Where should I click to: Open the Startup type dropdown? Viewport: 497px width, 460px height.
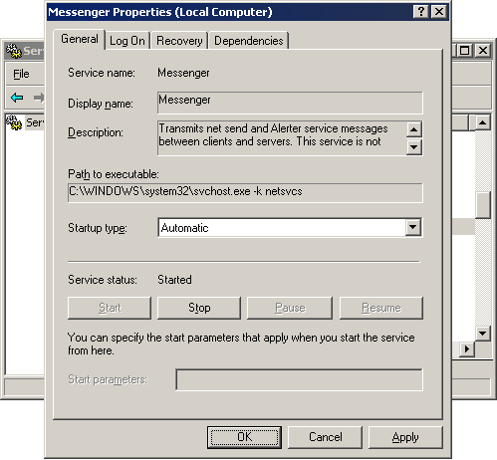pyautogui.click(x=412, y=227)
